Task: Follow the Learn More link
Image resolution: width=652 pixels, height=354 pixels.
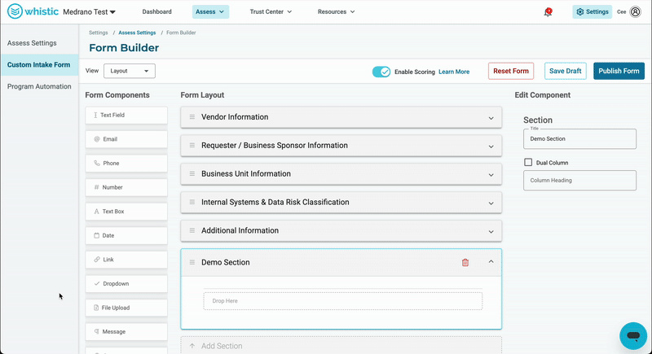Action: pyautogui.click(x=454, y=72)
